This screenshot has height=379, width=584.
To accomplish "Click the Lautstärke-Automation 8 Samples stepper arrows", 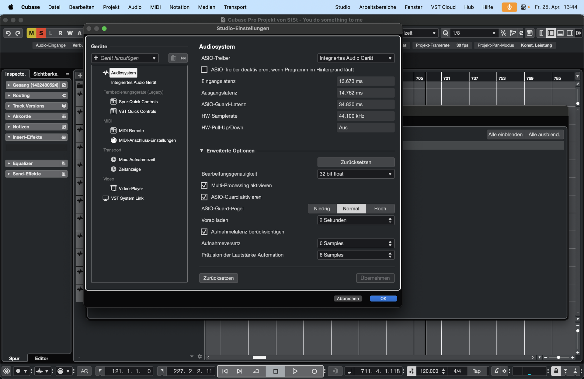I will pos(390,255).
